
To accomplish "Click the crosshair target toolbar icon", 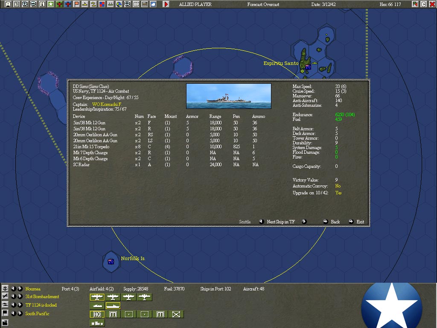I will click(x=127, y=4).
